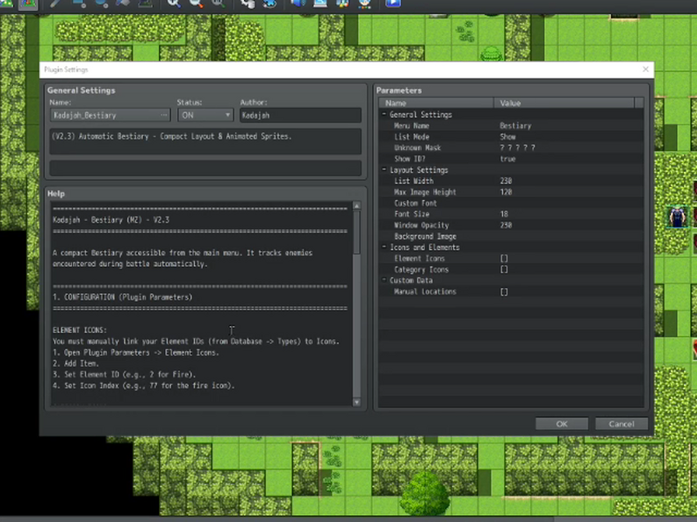Click the ELEMENT ICONS: help text line

pyautogui.click(x=80, y=330)
